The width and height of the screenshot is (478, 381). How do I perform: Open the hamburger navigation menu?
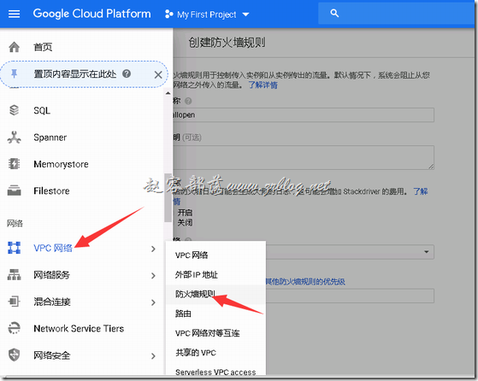pos(14,14)
